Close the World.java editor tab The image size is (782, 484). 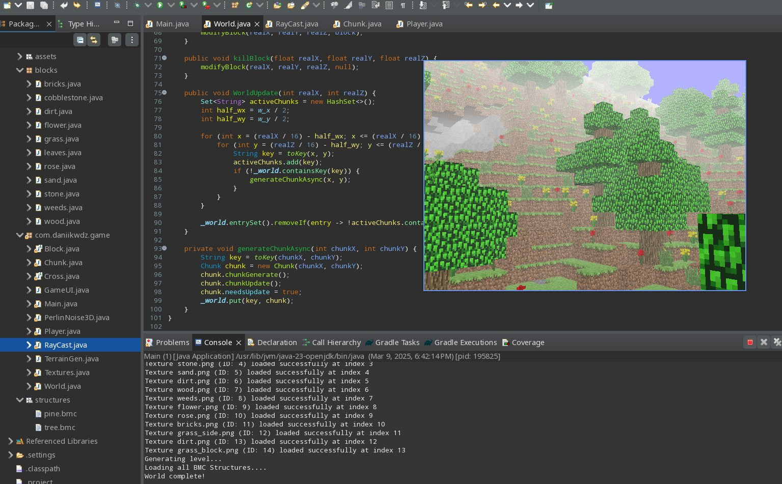257,24
